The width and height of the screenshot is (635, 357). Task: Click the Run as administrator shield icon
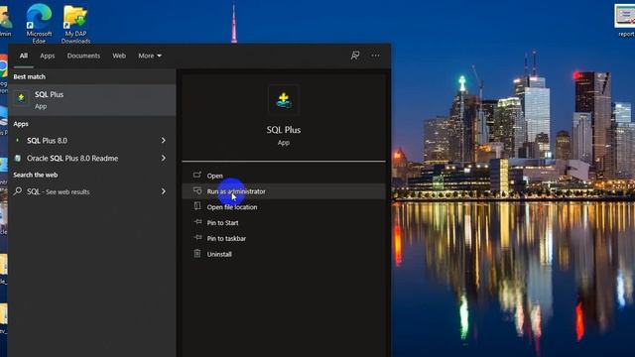[x=197, y=190]
